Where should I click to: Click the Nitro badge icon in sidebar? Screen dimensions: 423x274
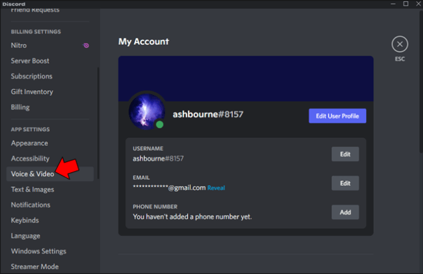(x=86, y=45)
